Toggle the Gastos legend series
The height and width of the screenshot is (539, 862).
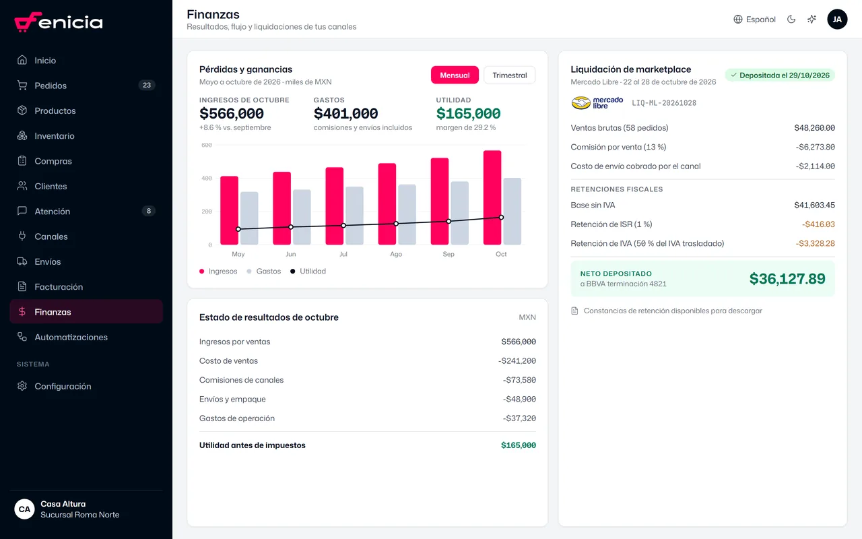pyautogui.click(x=263, y=271)
